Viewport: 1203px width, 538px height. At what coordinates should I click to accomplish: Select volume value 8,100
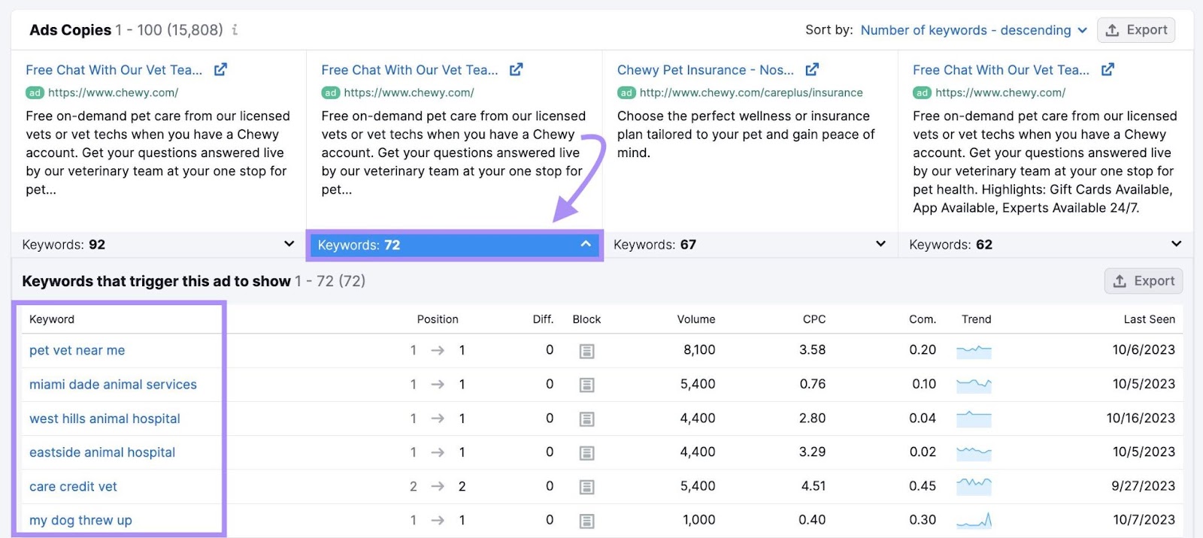pos(699,350)
